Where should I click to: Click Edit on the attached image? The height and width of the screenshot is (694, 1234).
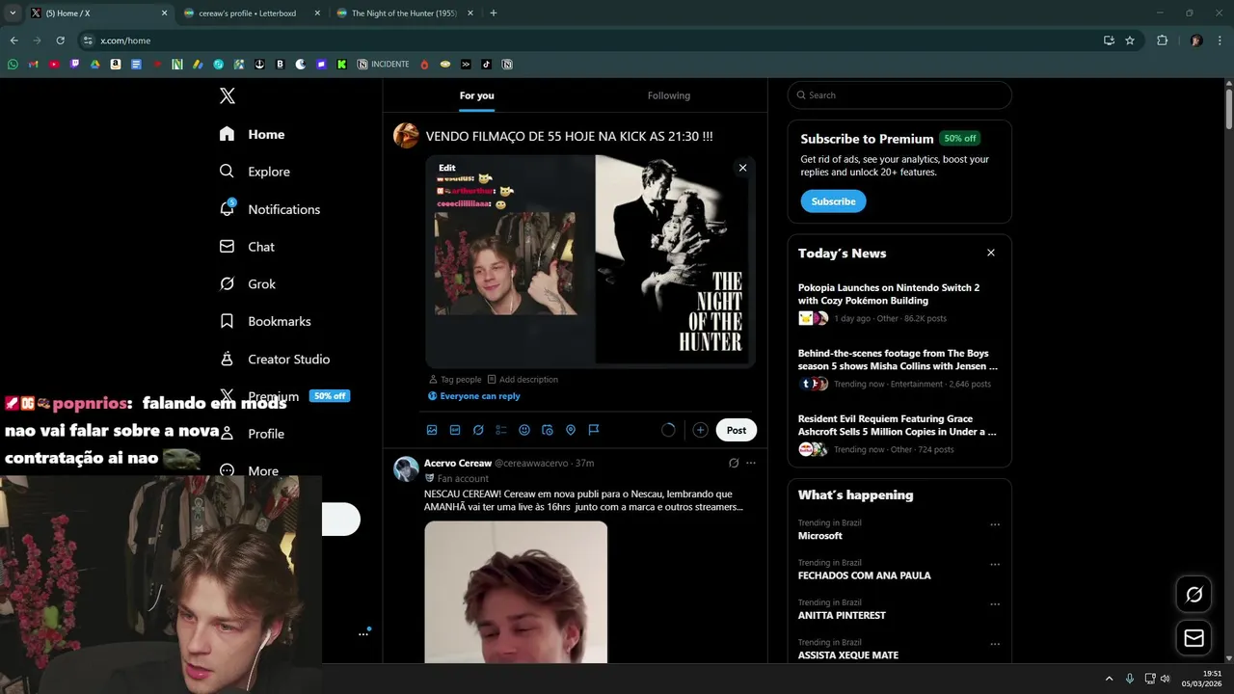pyautogui.click(x=447, y=168)
